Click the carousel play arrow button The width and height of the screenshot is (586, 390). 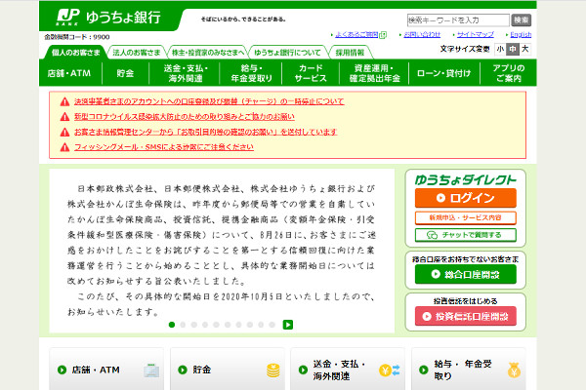pos(288,325)
